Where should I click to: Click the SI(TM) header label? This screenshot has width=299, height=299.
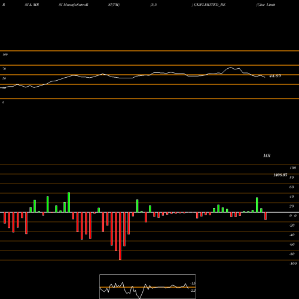pyautogui.click(x=114, y=5)
